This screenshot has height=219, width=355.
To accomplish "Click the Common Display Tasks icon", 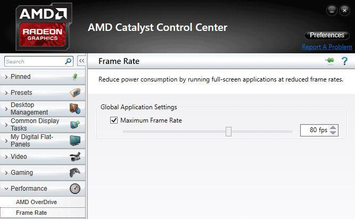I will 75,125.
